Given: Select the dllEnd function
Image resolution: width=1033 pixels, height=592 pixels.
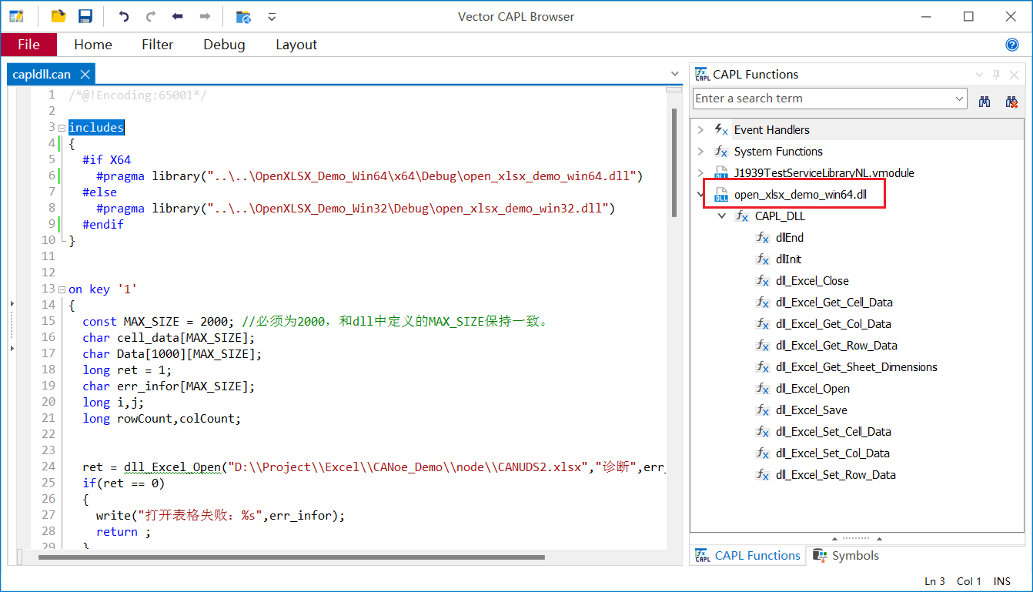Looking at the screenshot, I should coord(790,238).
